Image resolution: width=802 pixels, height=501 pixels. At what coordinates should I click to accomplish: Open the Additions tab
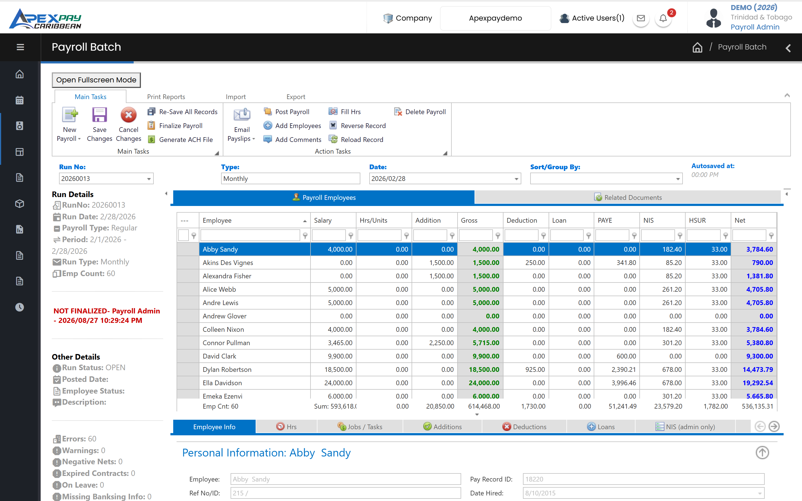442,427
